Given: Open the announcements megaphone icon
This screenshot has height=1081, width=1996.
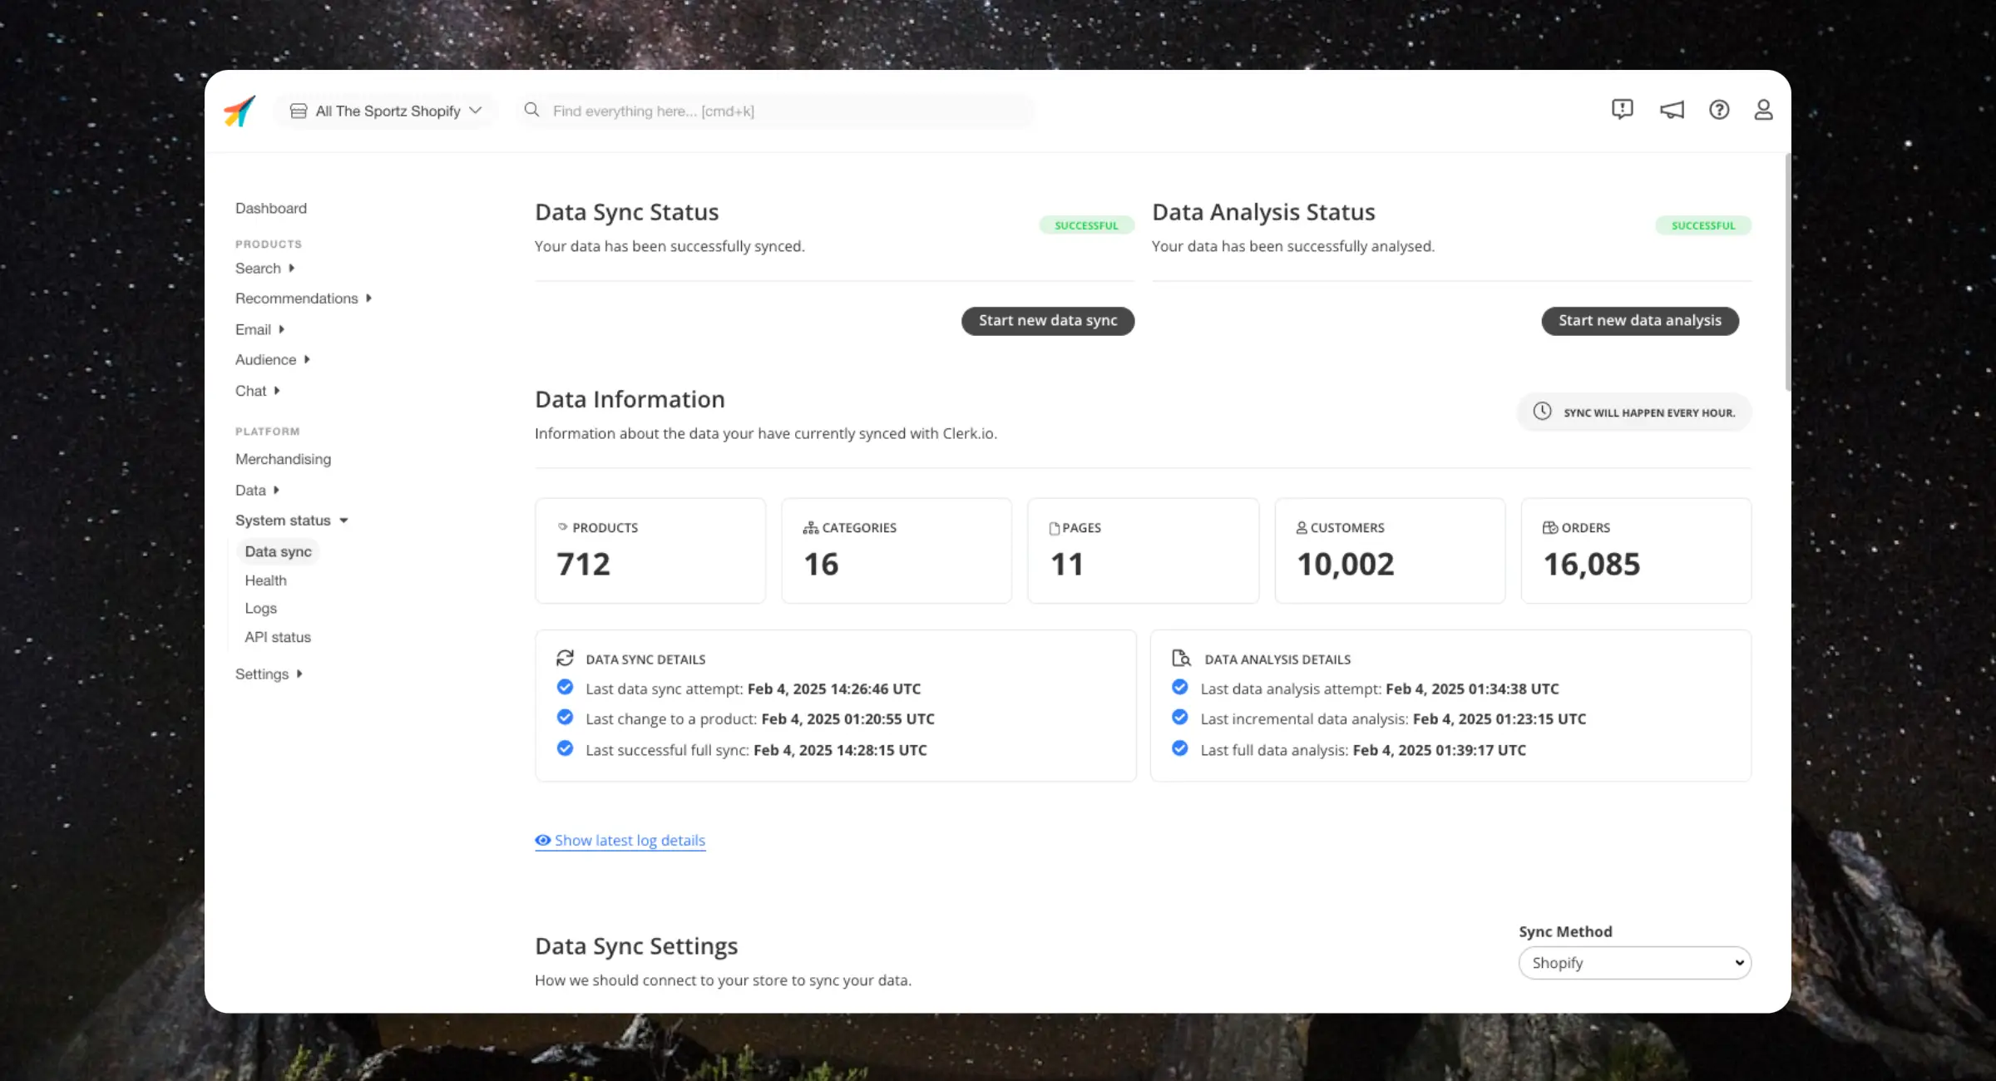Looking at the screenshot, I should coord(1672,110).
